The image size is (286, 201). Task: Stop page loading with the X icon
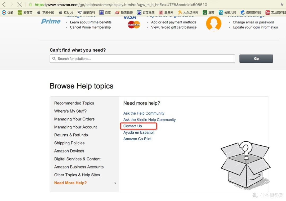[x=20, y=5]
